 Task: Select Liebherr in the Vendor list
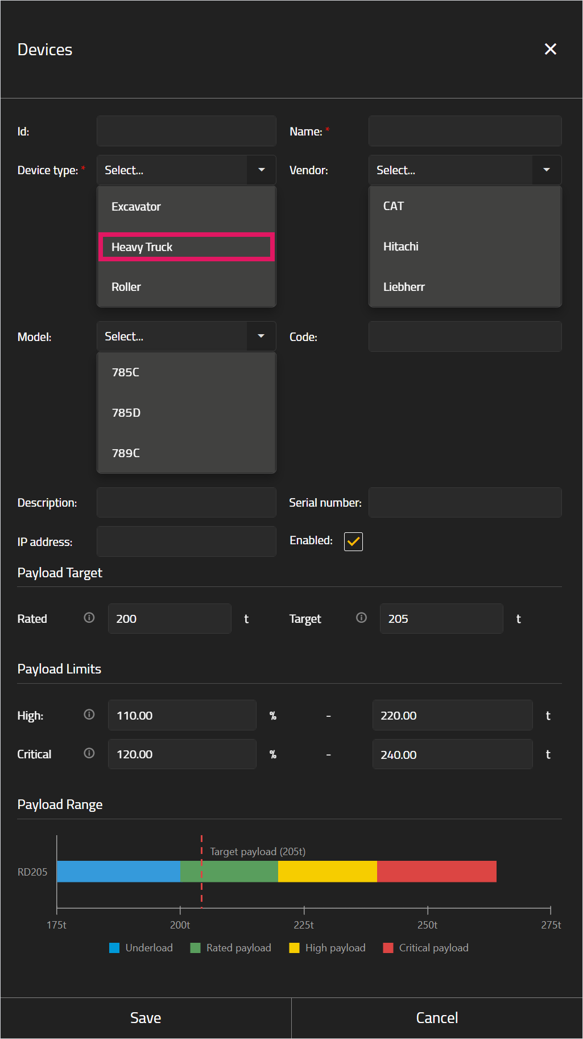point(465,287)
